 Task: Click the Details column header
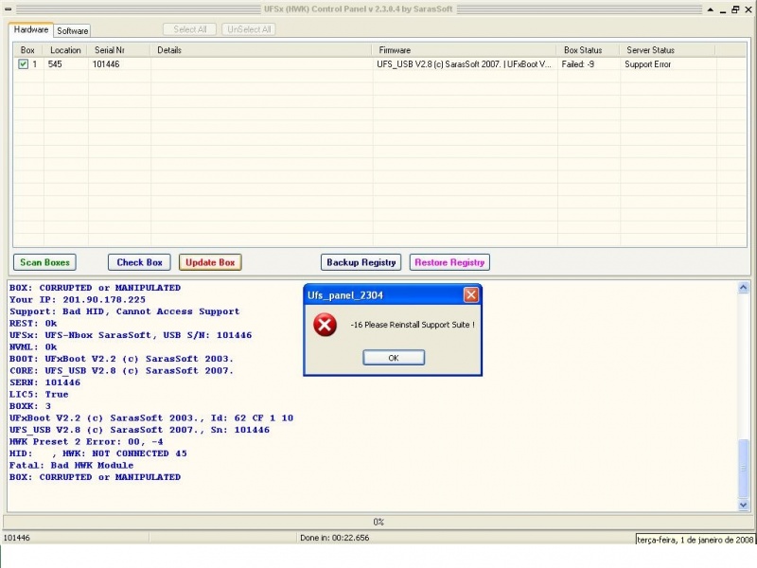pos(261,50)
